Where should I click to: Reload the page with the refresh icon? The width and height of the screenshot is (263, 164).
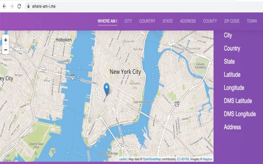[19, 6]
